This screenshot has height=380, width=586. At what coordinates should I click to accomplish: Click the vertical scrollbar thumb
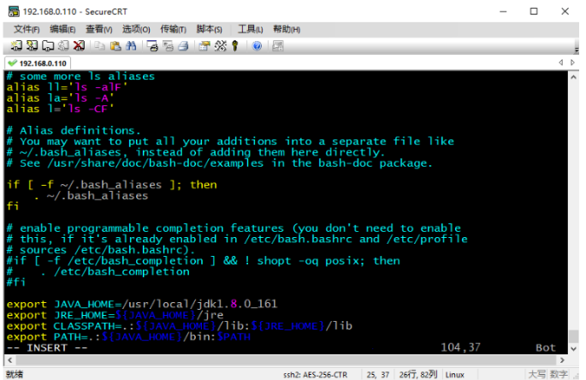tap(574, 336)
